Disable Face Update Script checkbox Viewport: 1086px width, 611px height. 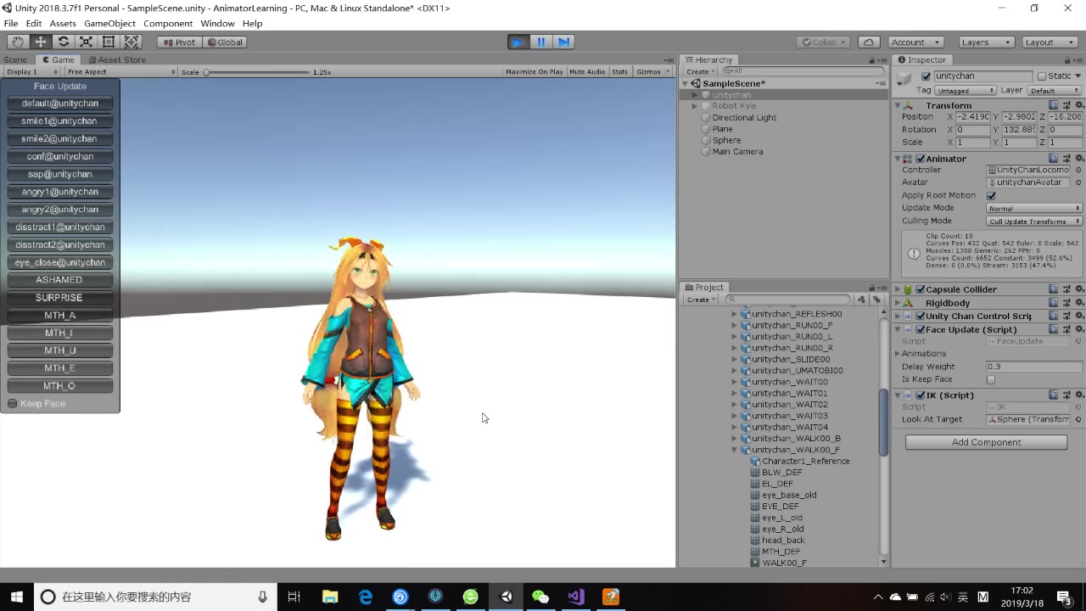point(921,329)
